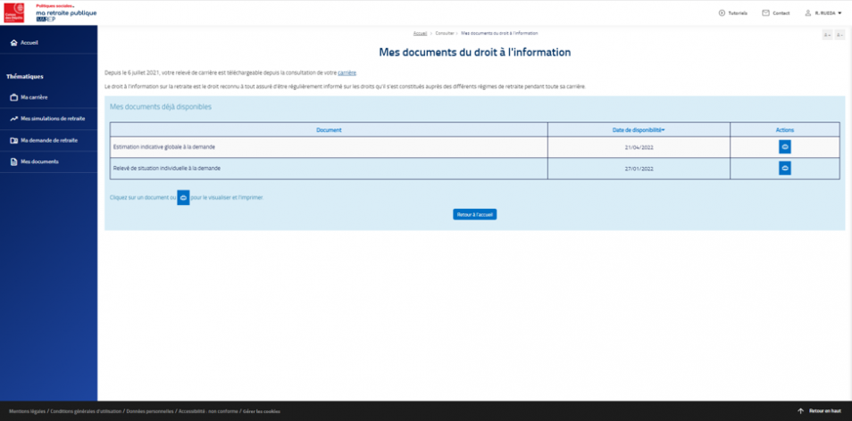Go to Accueil in the sidebar
852x421 pixels.
tap(29, 42)
